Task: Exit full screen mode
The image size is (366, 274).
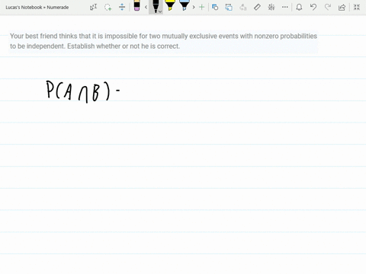Action: (357, 7)
